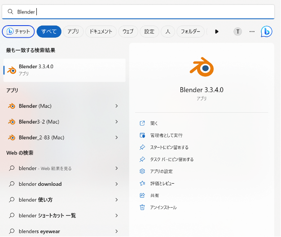
Task: Select the Blender (Mac) app result
Action: (65, 106)
